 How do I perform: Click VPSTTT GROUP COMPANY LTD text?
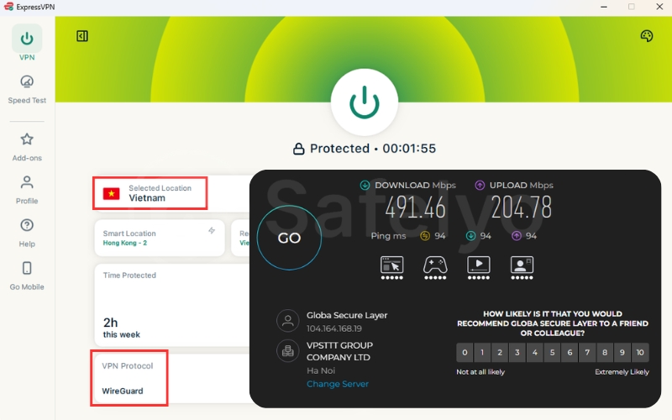coord(339,351)
